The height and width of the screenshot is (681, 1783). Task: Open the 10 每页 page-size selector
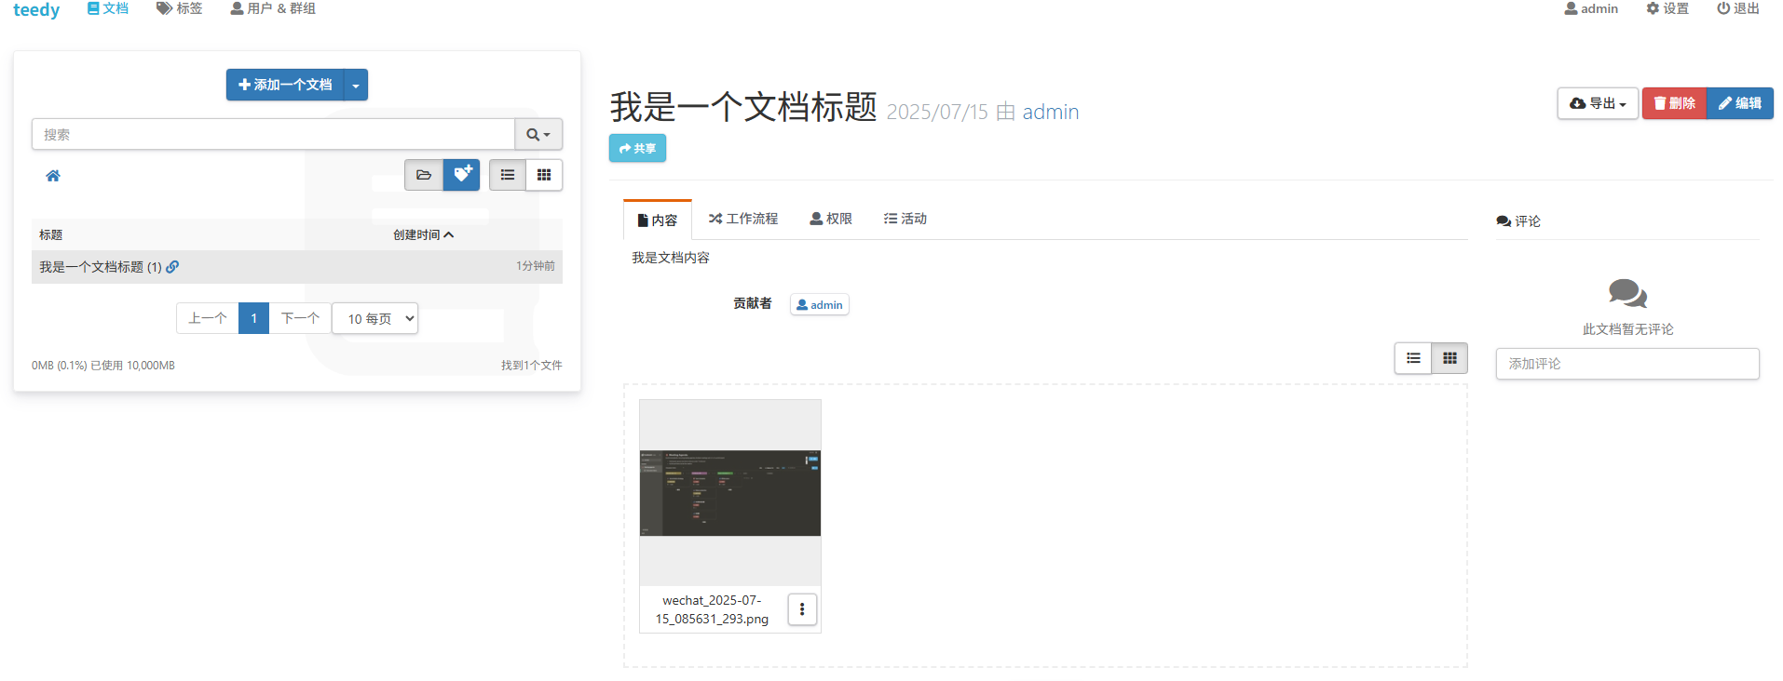(x=374, y=318)
